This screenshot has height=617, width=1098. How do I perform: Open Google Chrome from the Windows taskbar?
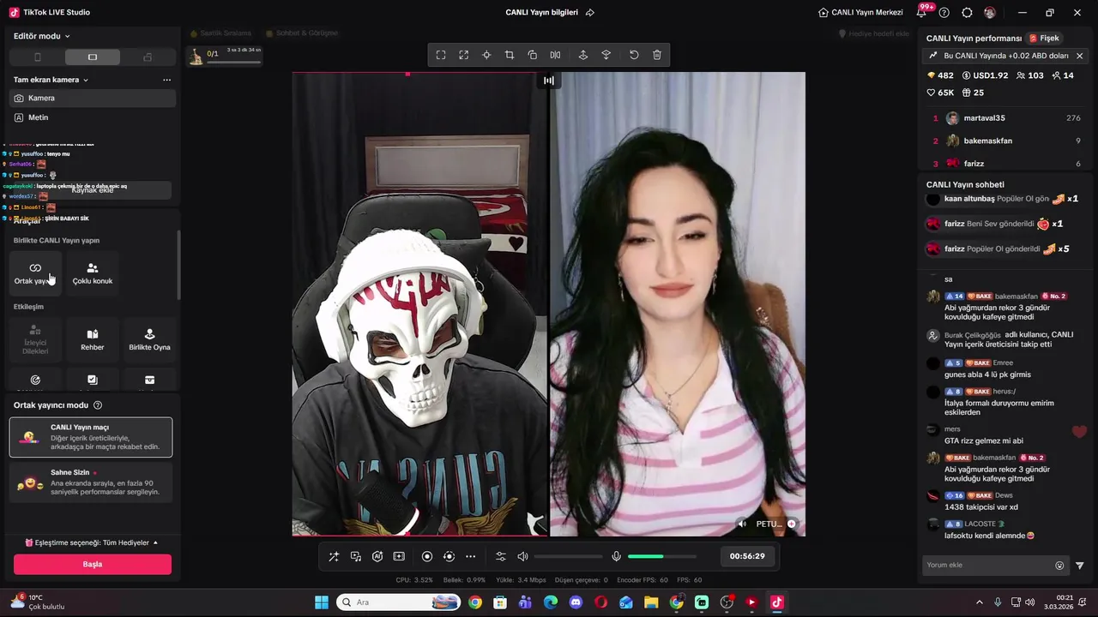[475, 602]
